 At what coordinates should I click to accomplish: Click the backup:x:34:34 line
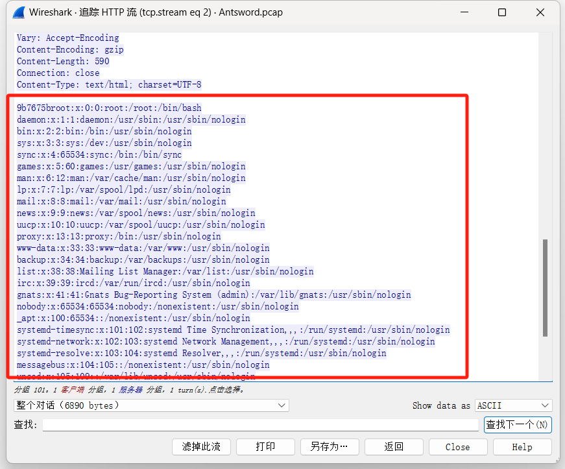143,259
